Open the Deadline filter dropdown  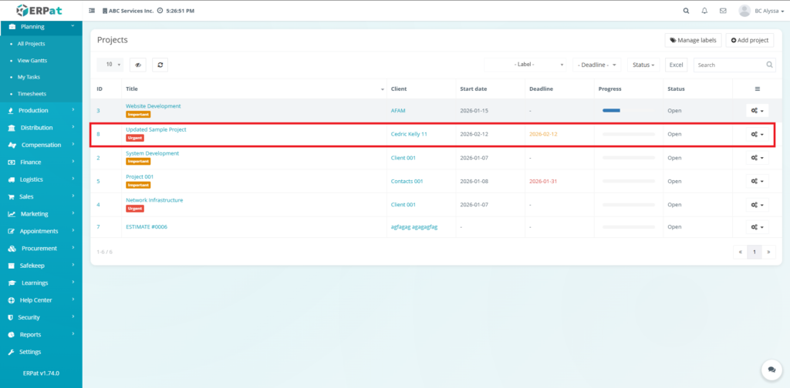tap(597, 65)
